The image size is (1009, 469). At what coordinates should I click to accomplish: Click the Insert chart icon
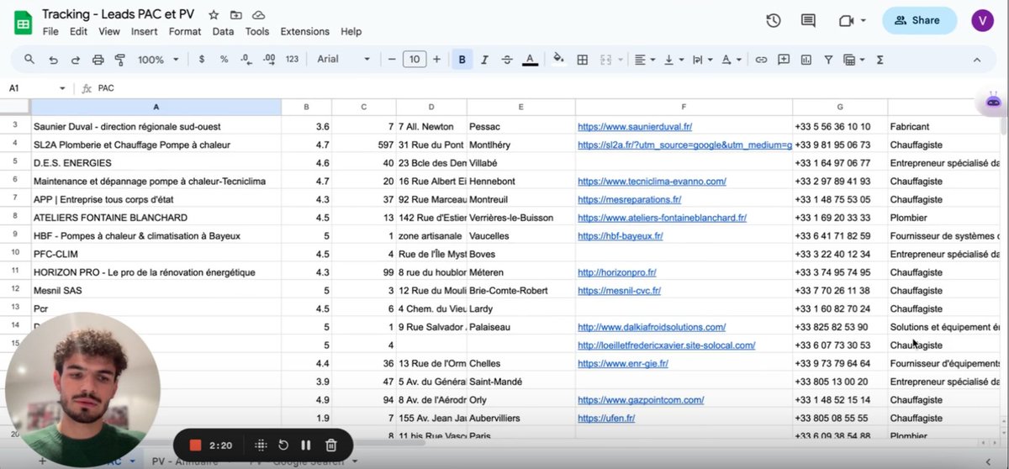point(806,60)
